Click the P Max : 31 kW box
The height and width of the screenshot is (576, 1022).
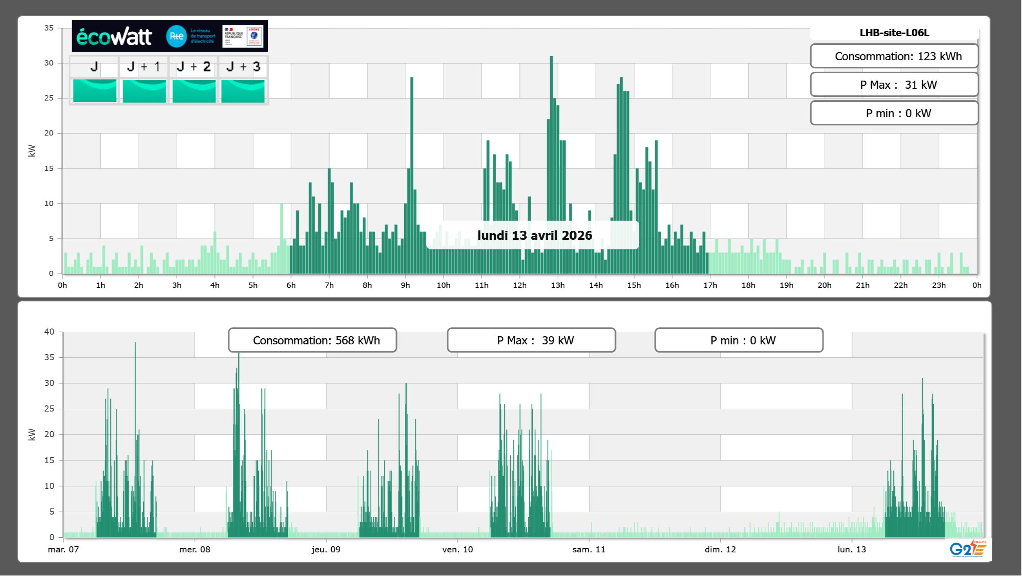click(x=894, y=85)
